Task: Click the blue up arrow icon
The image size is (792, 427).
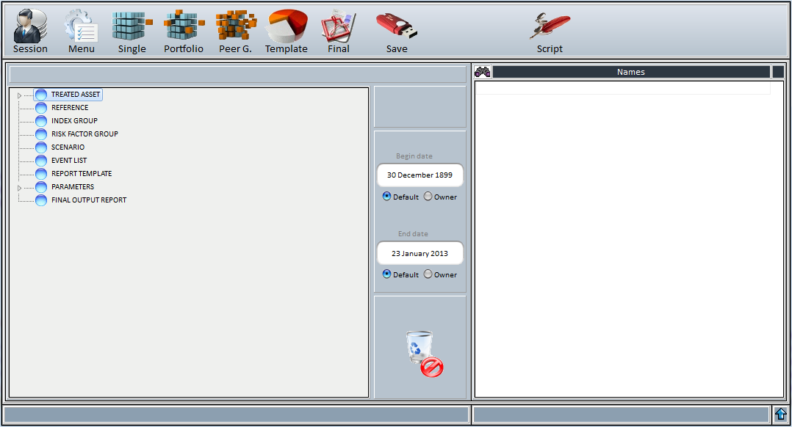Action: click(780, 415)
